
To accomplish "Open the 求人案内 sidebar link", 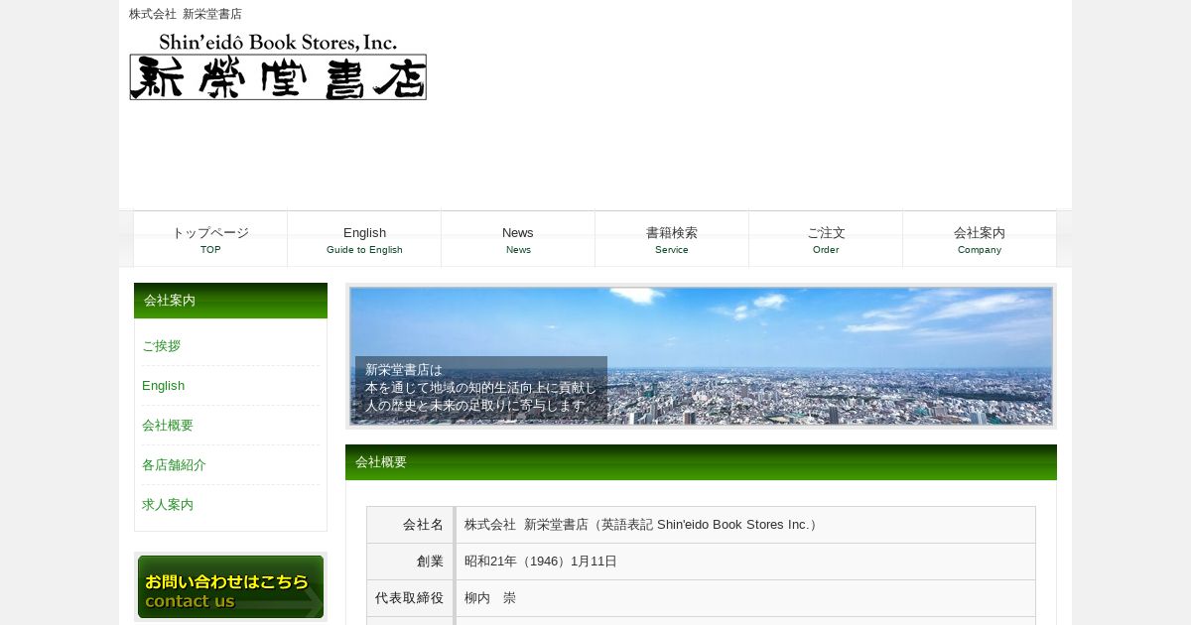I will pyautogui.click(x=168, y=505).
